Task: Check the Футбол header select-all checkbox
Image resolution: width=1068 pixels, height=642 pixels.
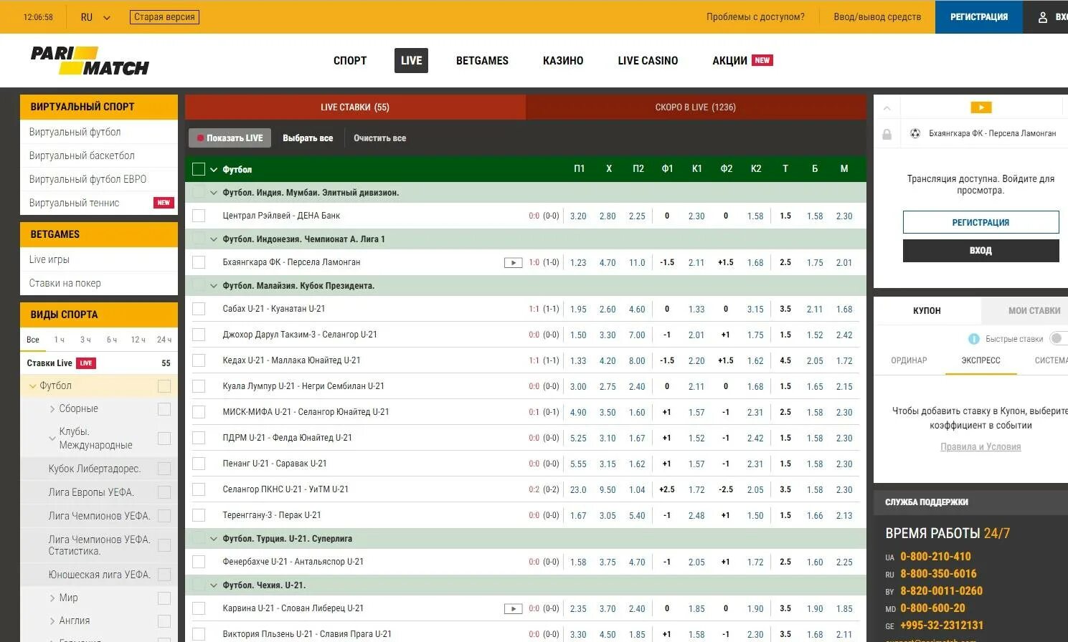Action: [199, 169]
